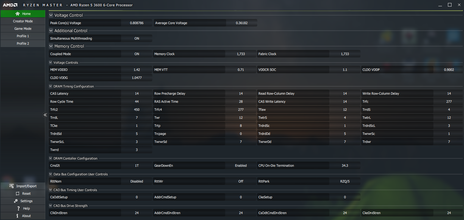Collapse the Voltage Control section
The image size is (464, 220).
click(51, 15)
